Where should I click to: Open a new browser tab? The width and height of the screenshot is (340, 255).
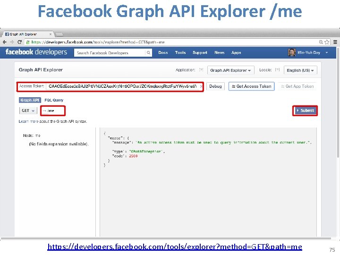pos(59,34)
